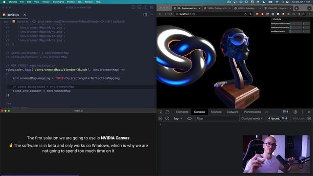Open the DevTools three-dot menu
This screenshot has height=176, width=313.
[302, 112]
